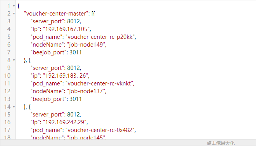Collapse the voucher-center-master array on line 2
256x146 pixels.
coord(14,14)
